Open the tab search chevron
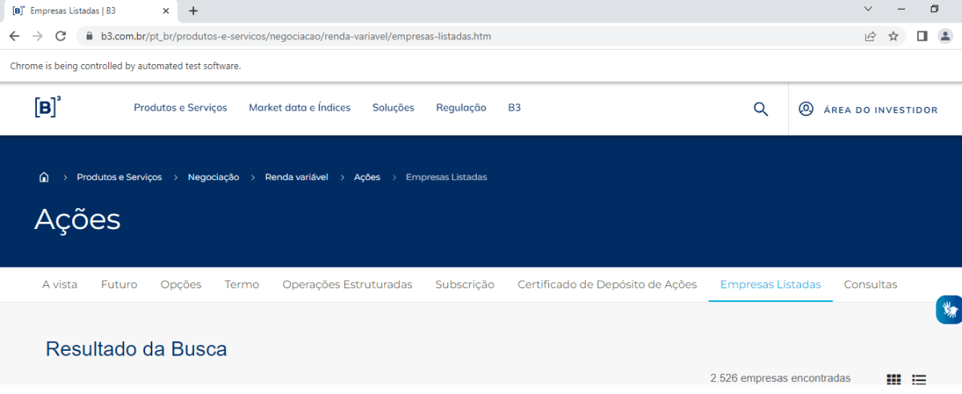Screen dimensions: 962x394 (867, 9)
